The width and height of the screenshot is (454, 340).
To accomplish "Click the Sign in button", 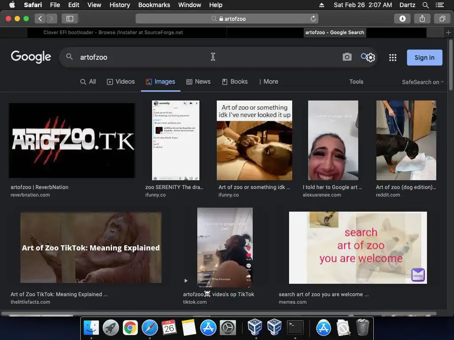I will (x=424, y=58).
